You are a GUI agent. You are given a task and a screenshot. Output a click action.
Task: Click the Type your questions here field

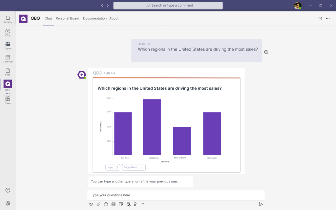click(176, 195)
